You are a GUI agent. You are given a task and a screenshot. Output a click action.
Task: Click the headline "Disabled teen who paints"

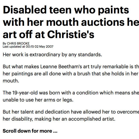66,10
